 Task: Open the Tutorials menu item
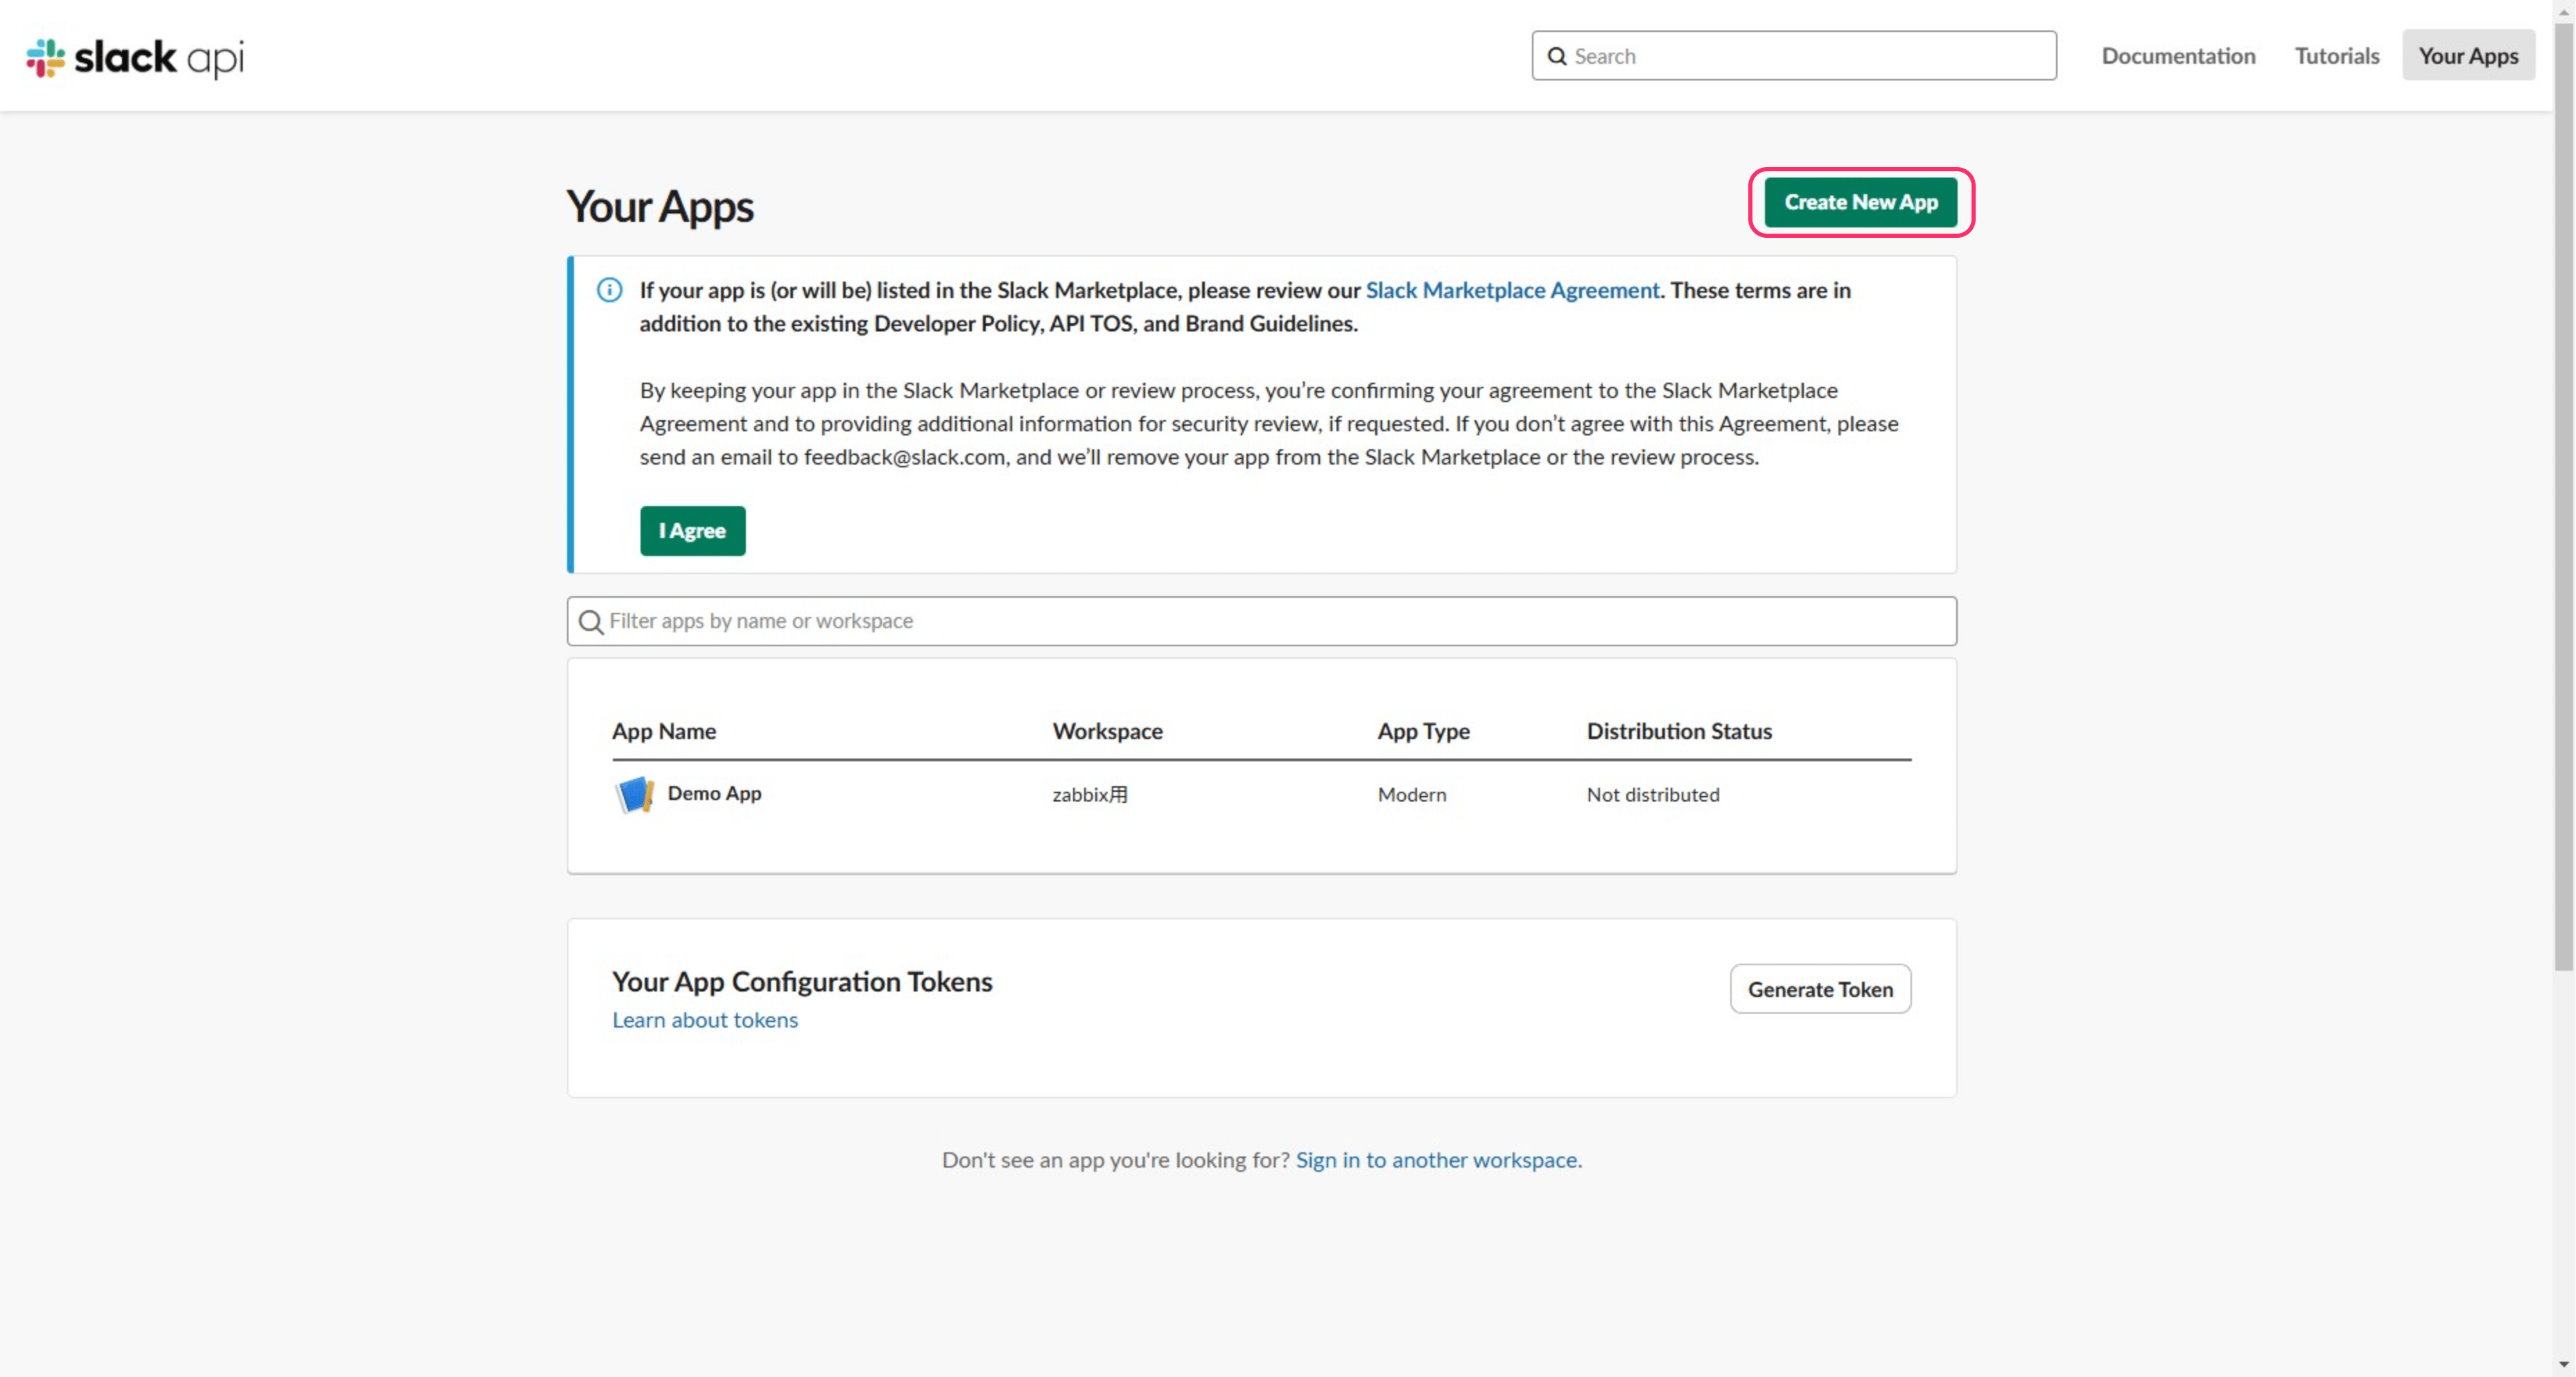pyautogui.click(x=2336, y=56)
